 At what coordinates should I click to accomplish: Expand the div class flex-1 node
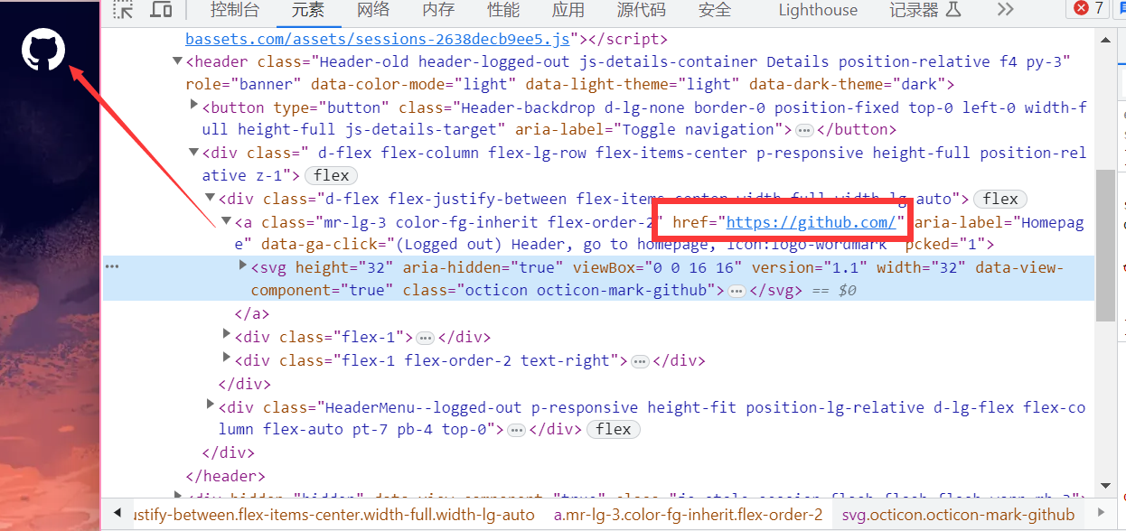227,334
